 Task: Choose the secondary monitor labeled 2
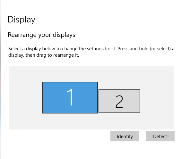point(119,101)
